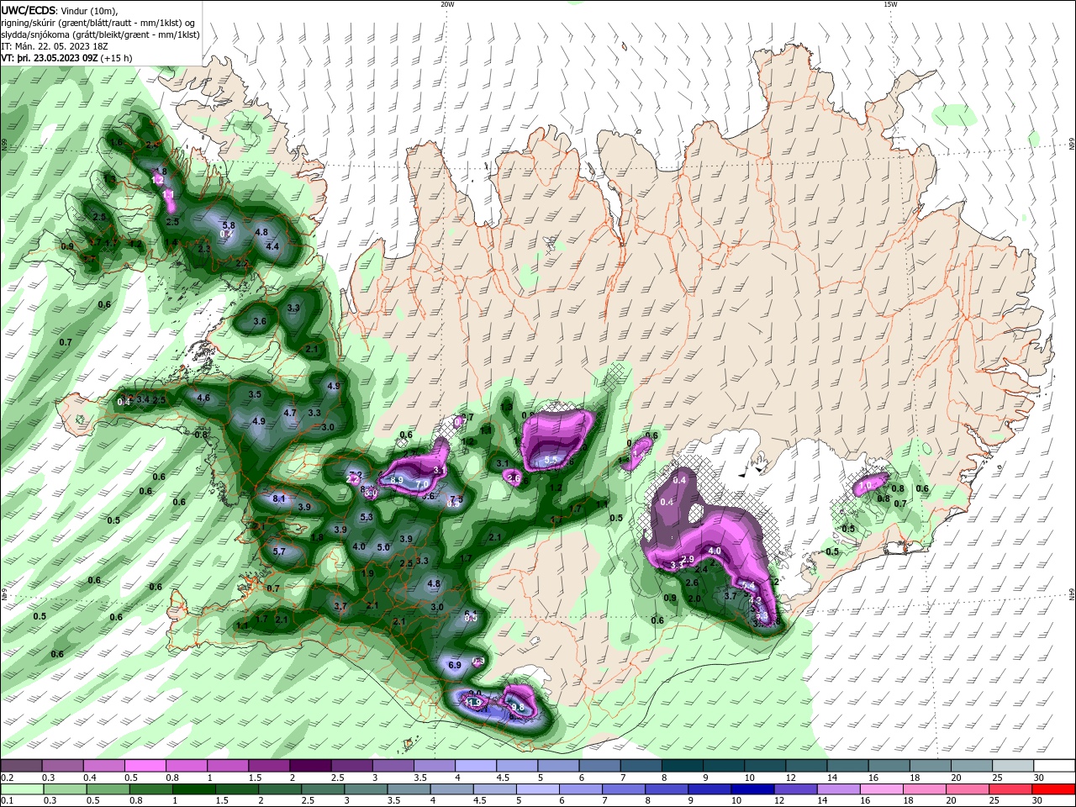Pick the medium green swatch labeled 0.5 in the rain legend
Viewport: 1076px width, 807px height.
pyautogui.click(x=108, y=789)
